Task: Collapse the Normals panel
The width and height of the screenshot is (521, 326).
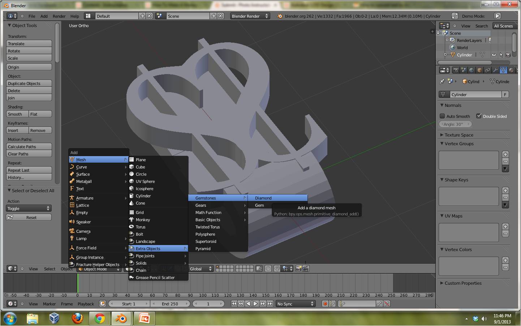Action: tap(442, 105)
